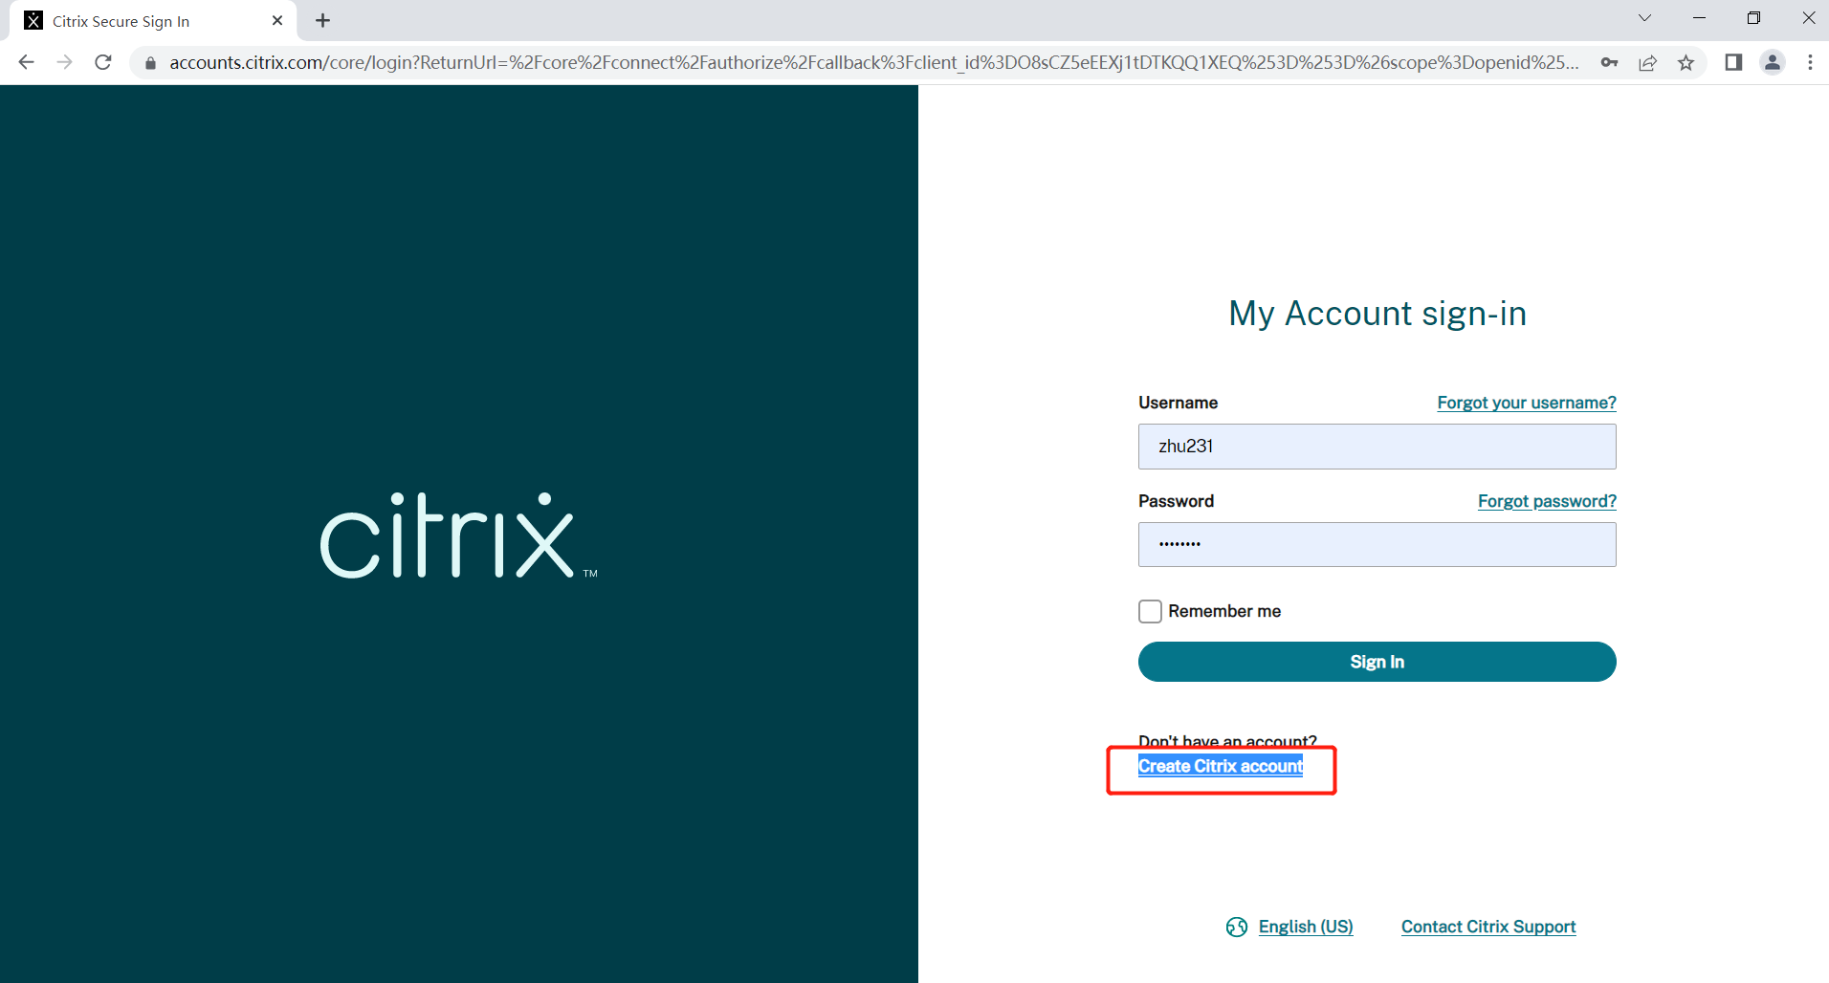1829x983 pixels.
Task: Click the site security lock icon
Action: (x=149, y=63)
